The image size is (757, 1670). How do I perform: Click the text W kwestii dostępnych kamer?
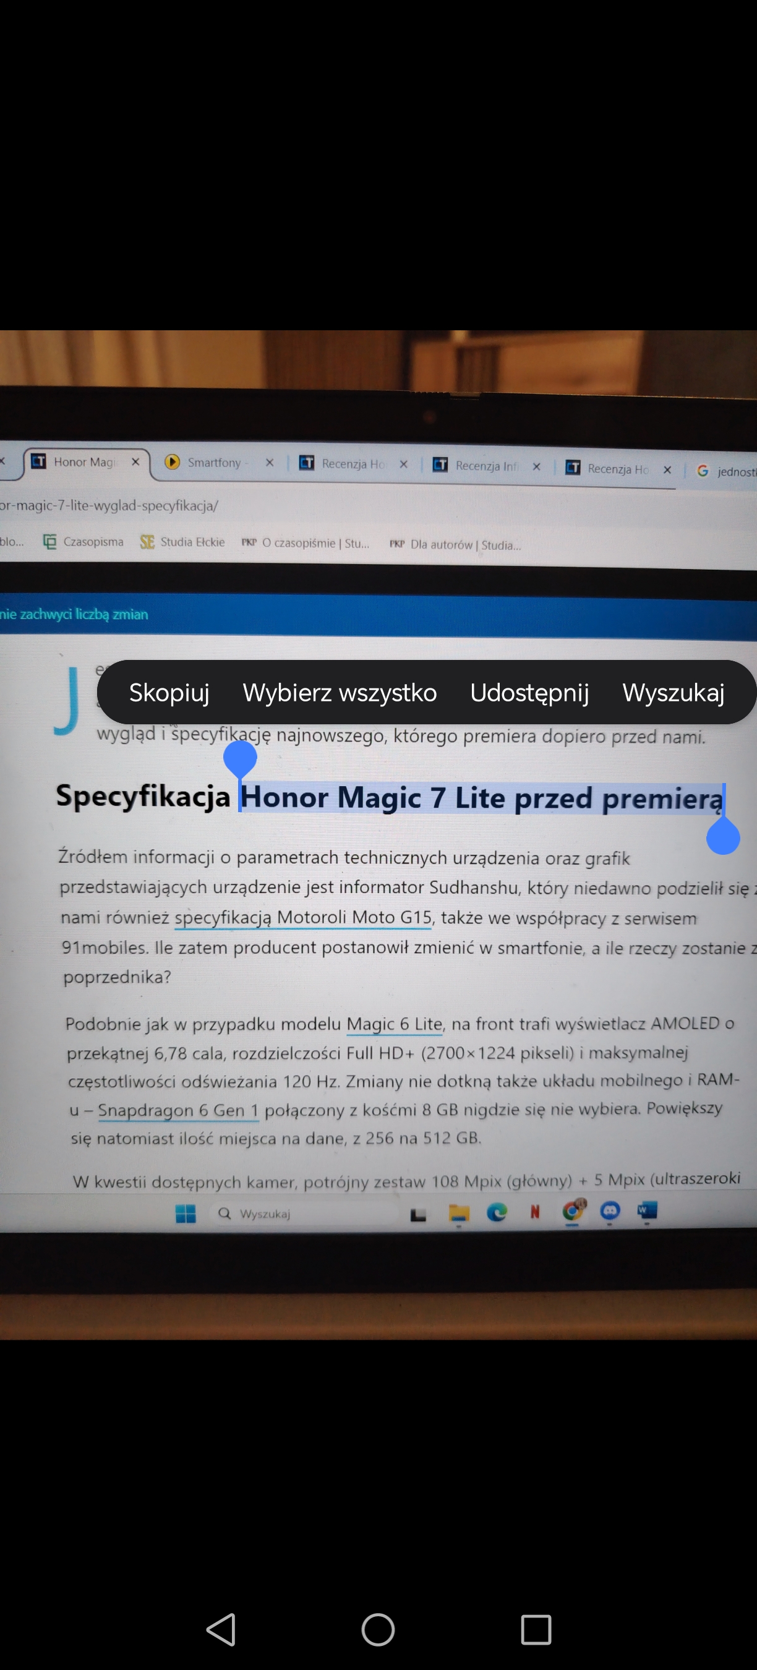pyautogui.click(x=186, y=1182)
